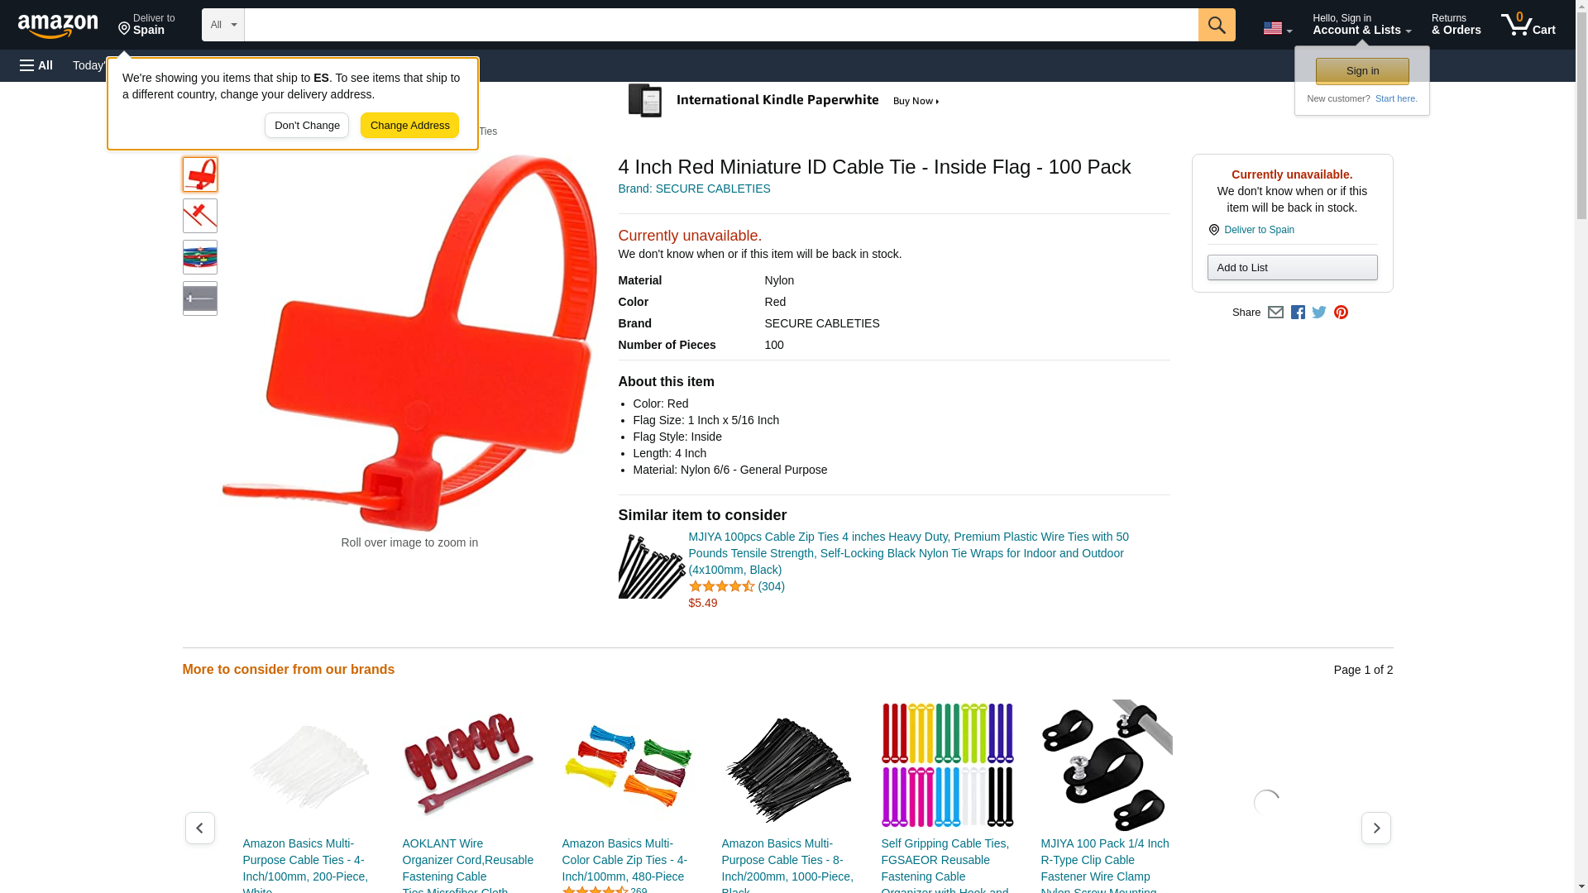Click the yellow Sign in button
Viewport: 1588px width, 893px height.
coord(1362,71)
